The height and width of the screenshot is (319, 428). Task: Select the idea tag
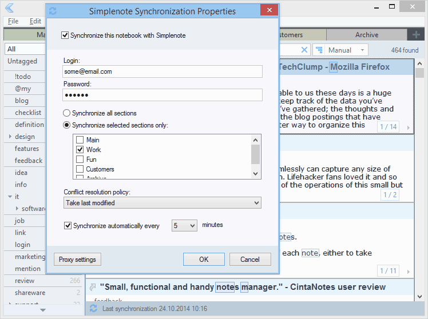pos(21,173)
